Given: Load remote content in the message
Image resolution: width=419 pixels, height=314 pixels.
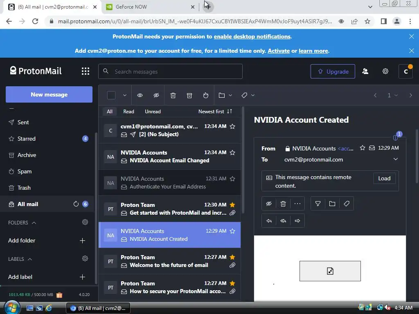Looking at the screenshot, I should coord(384,178).
